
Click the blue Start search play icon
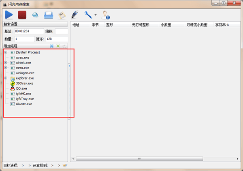[9, 15]
